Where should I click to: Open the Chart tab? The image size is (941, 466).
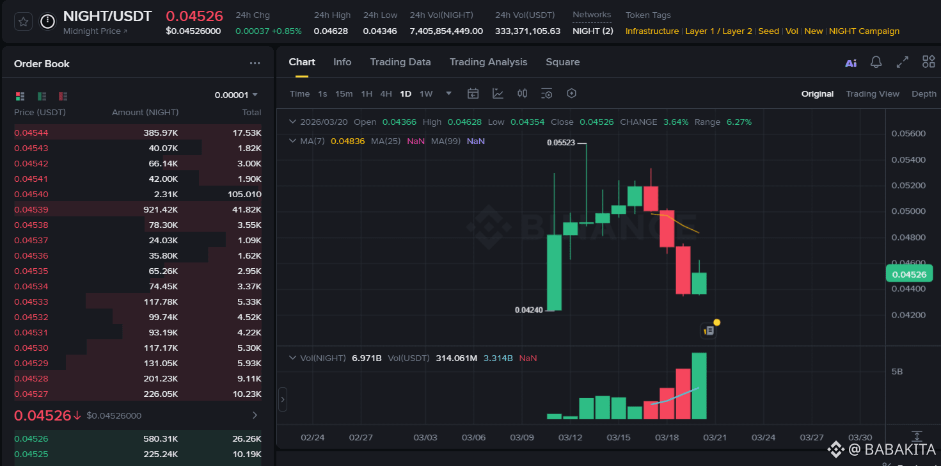(302, 62)
